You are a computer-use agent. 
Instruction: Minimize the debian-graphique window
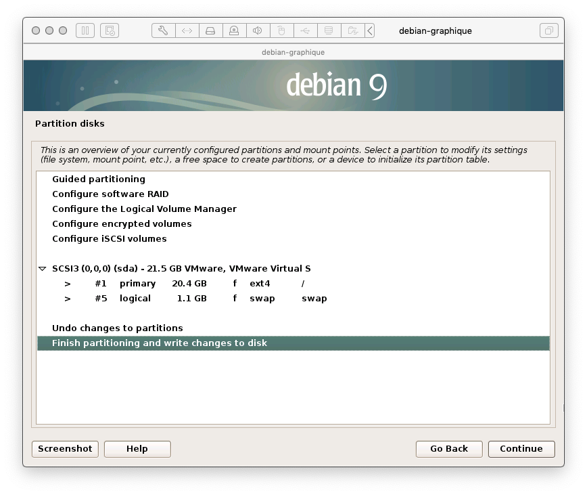pos(49,30)
